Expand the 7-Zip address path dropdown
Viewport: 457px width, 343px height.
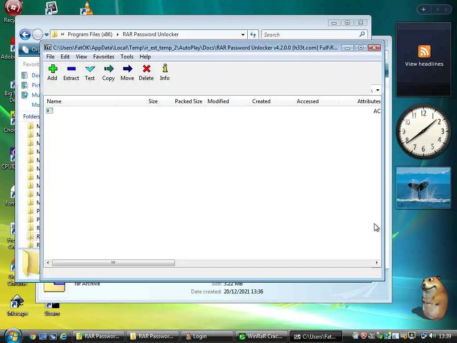click(378, 90)
